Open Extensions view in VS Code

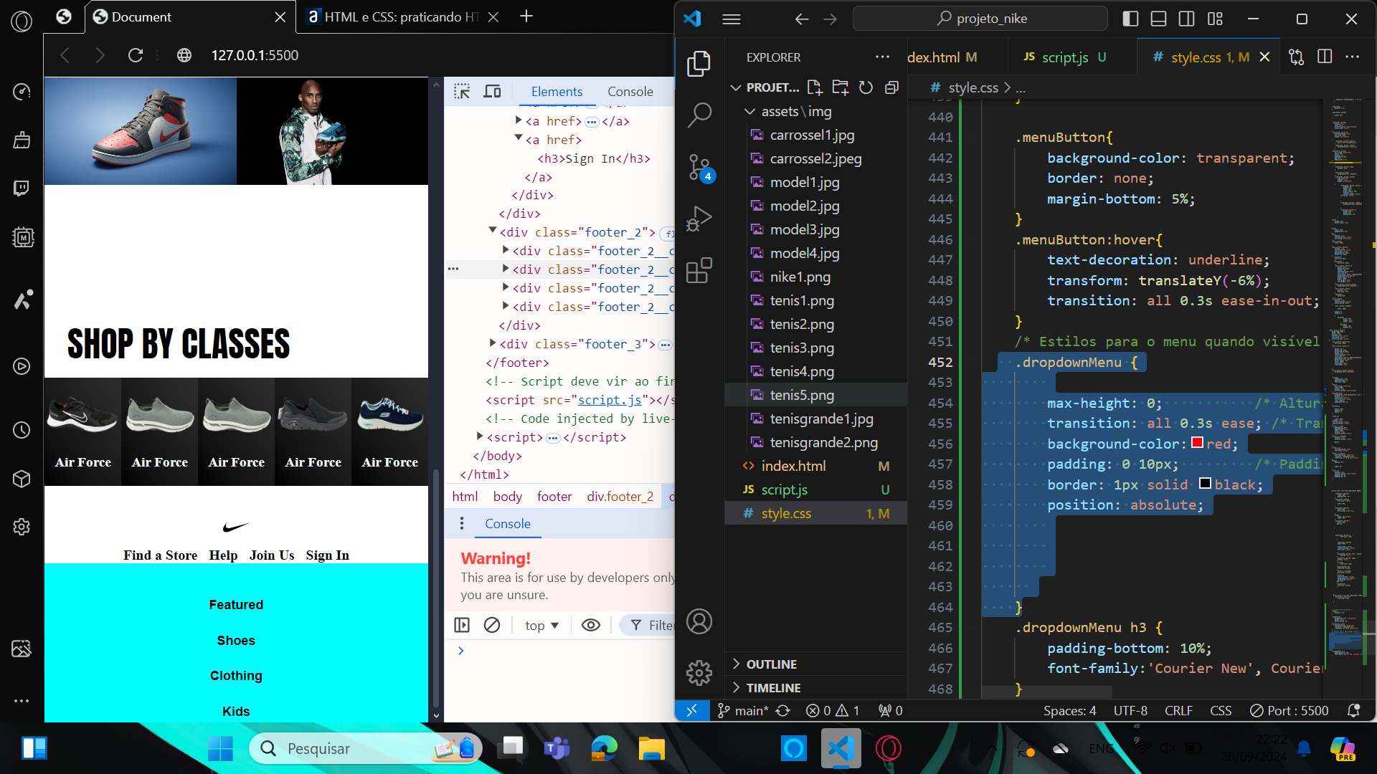[x=699, y=270]
